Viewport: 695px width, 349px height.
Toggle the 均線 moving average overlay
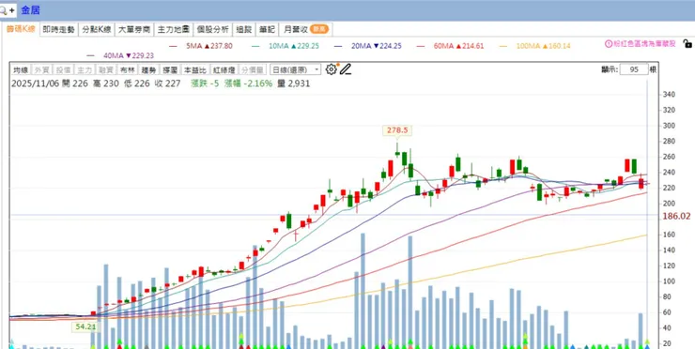21,70
